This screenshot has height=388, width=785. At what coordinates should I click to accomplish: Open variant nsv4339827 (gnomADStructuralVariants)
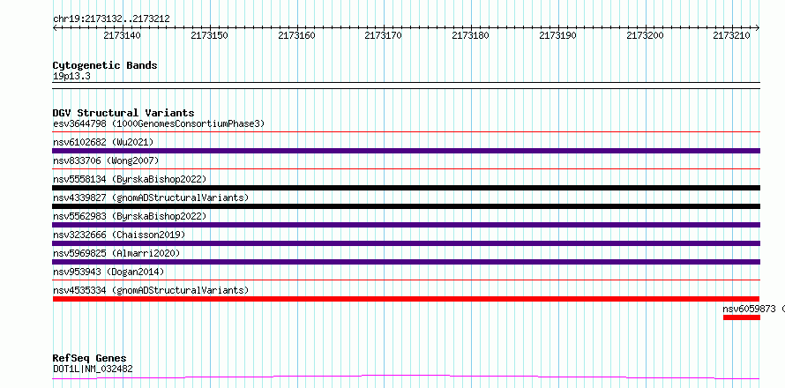[x=151, y=198]
